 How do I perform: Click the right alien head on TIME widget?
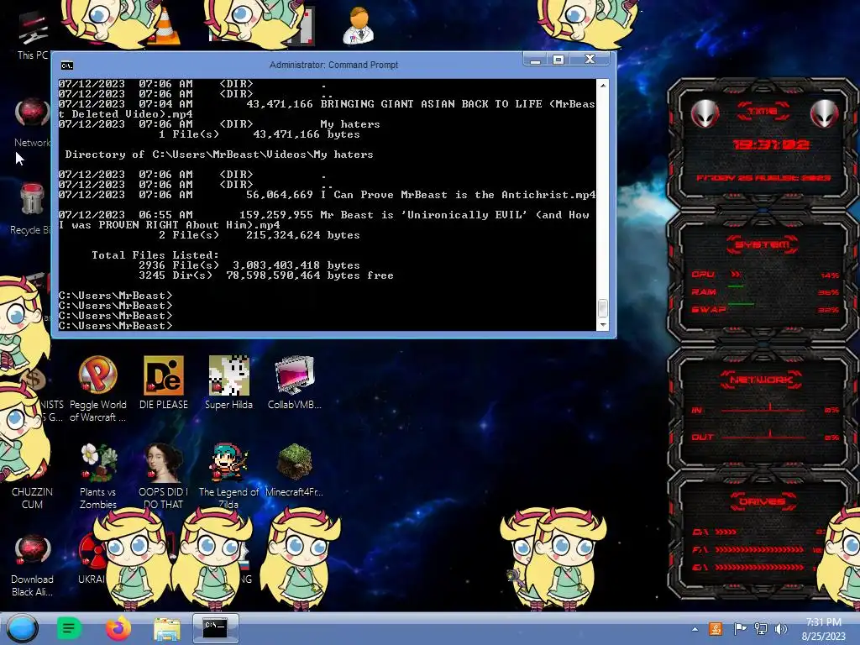(x=825, y=113)
